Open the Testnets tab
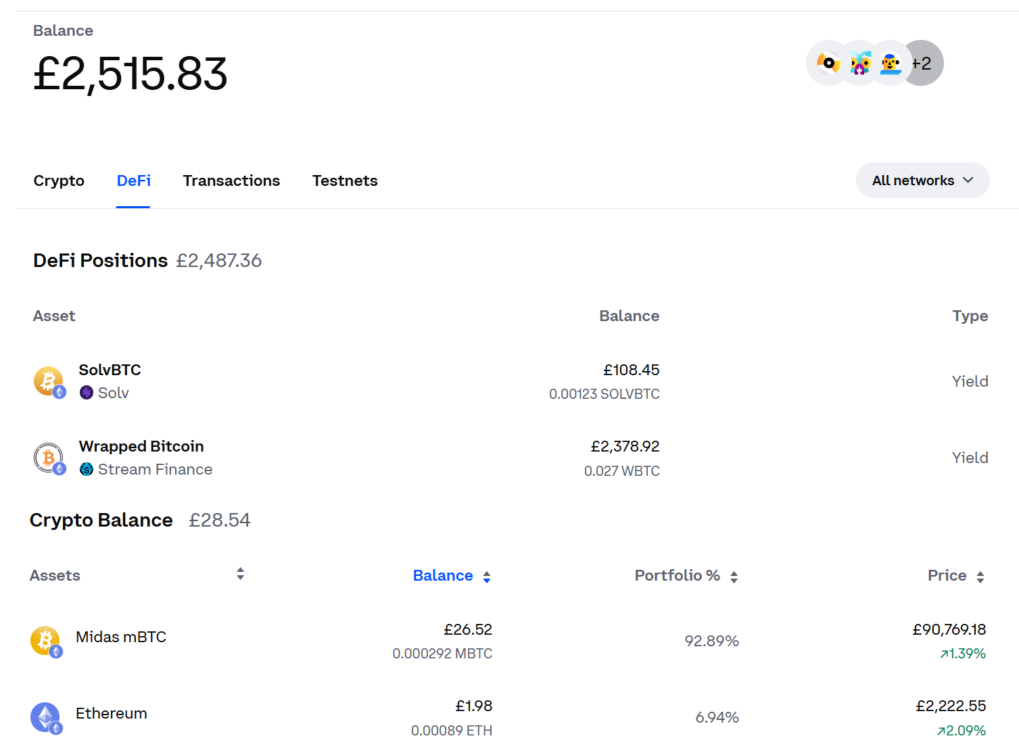 click(x=345, y=181)
